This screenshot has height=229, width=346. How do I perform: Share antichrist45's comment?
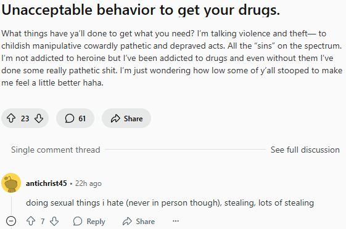click(x=139, y=221)
